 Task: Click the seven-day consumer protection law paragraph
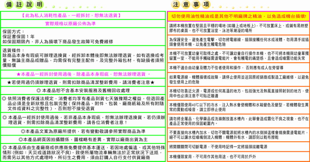pos(83,103)
